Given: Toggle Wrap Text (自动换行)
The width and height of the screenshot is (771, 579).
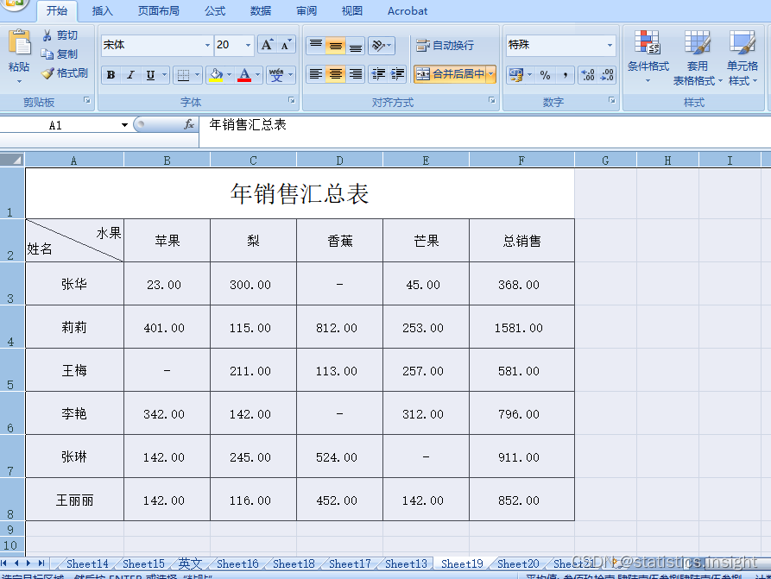Looking at the screenshot, I should pos(445,45).
